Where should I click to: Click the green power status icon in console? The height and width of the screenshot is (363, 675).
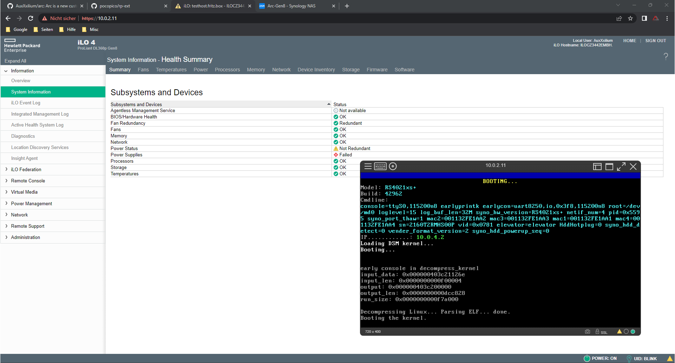pyautogui.click(x=633, y=331)
